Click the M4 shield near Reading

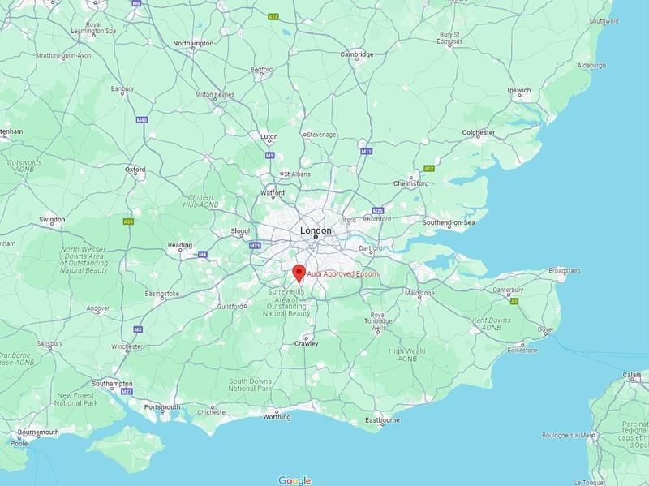pos(202,254)
